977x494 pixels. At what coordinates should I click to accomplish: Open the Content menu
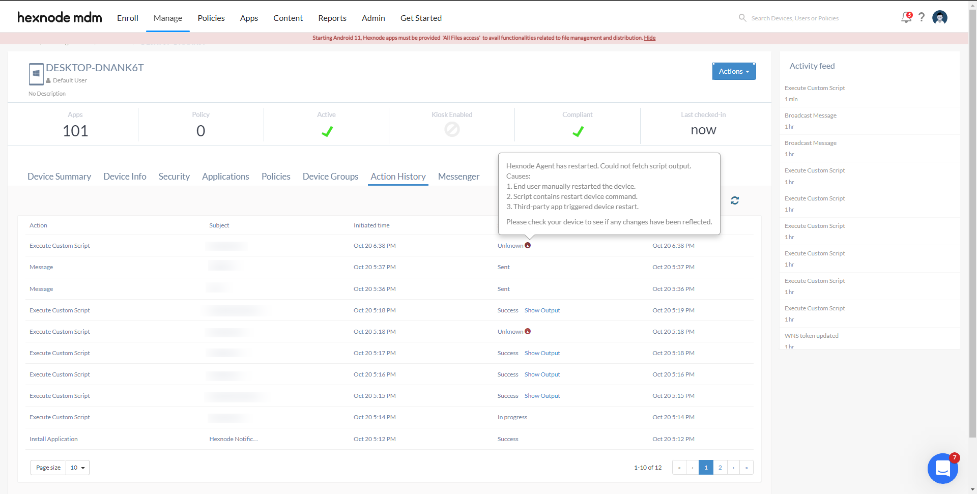[x=288, y=18]
